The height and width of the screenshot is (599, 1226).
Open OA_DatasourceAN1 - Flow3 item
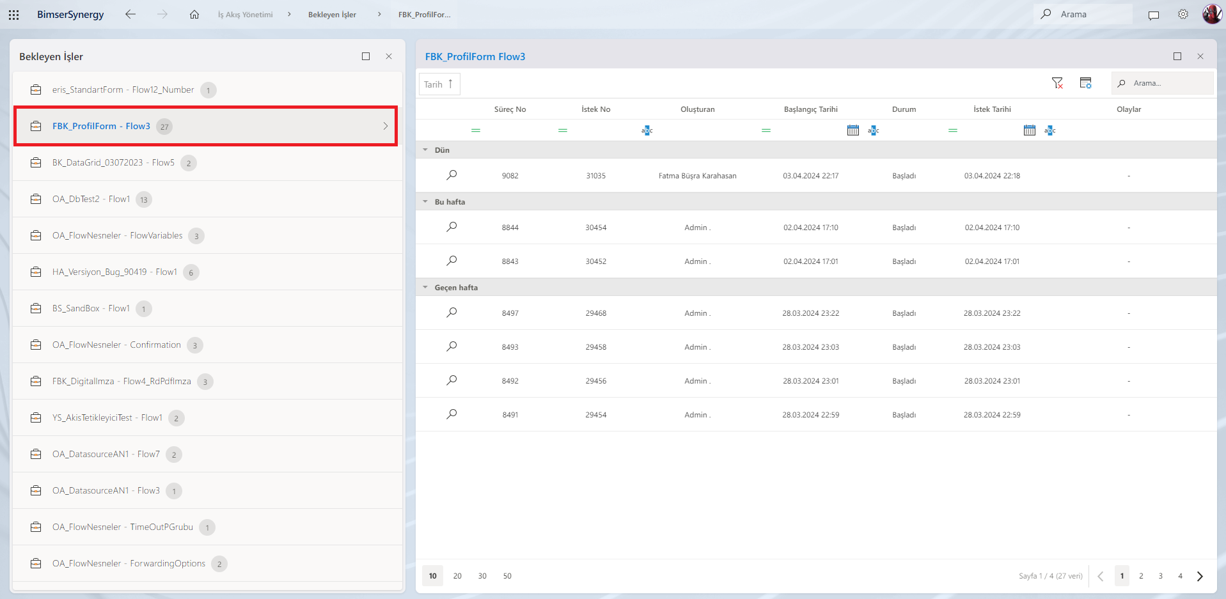click(208, 490)
